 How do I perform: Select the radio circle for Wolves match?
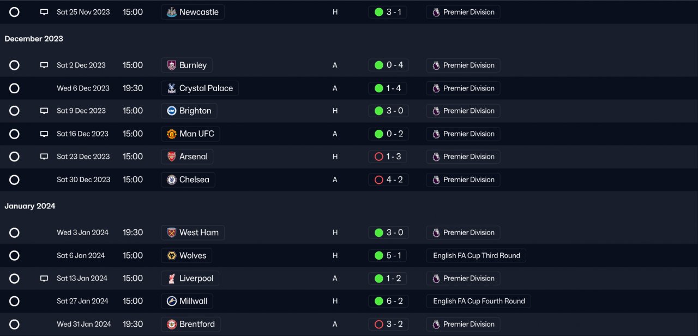coord(14,256)
